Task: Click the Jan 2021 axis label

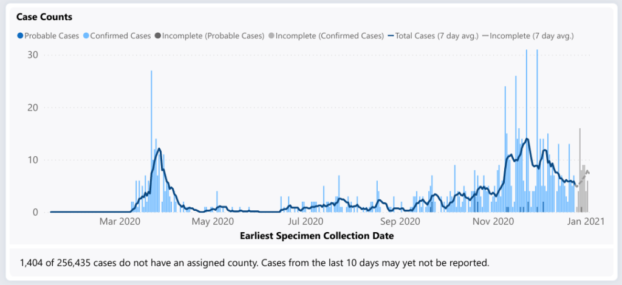Action: point(586,222)
